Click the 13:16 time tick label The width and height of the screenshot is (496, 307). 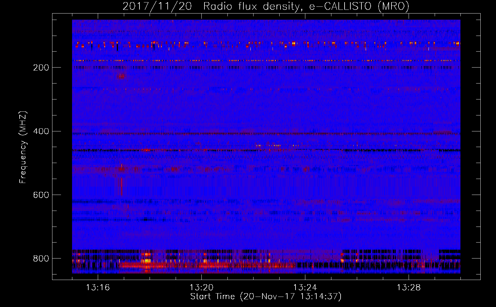click(98, 287)
